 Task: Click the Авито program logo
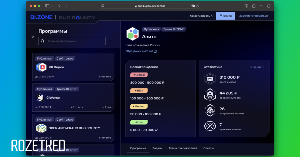pyautogui.click(x=132, y=34)
